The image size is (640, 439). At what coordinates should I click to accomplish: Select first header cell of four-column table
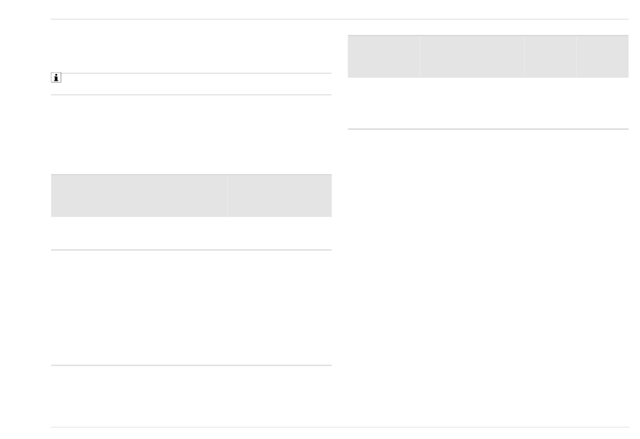384,56
